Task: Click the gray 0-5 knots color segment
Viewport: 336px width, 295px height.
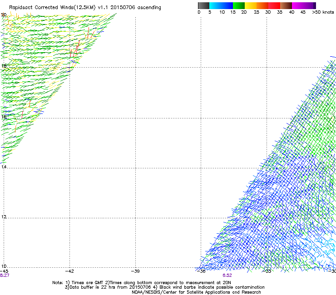Action: click(x=203, y=5)
